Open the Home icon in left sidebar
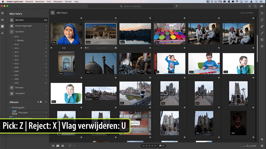Image resolution: width=266 pixels, height=149 pixels. 2,20
